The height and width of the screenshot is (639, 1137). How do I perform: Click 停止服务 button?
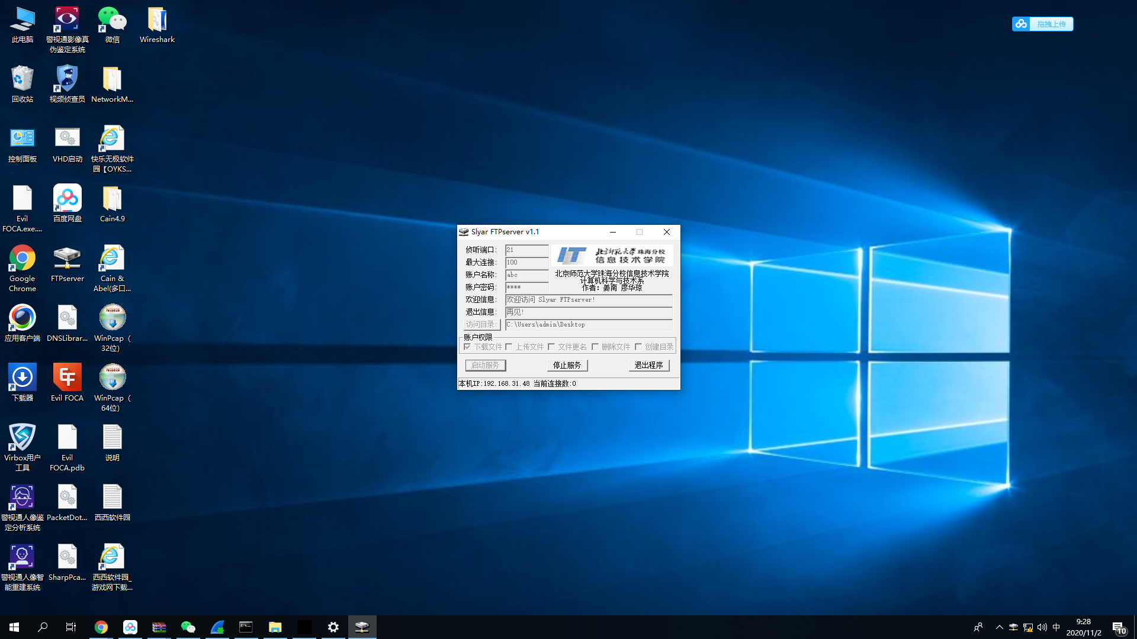tap(567, 365)
